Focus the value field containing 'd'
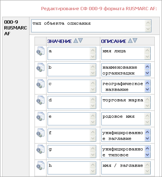The width and height of the screenshot is (162, 177). [72, 102]
